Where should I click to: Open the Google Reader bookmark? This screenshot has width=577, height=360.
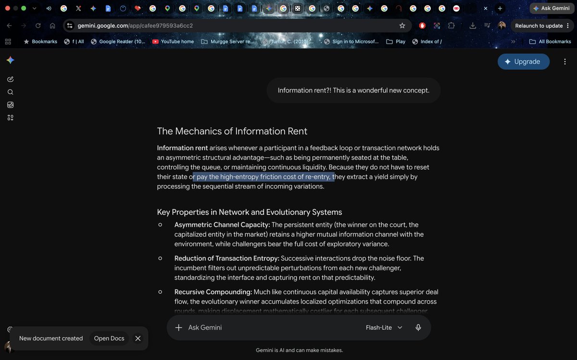118,41
